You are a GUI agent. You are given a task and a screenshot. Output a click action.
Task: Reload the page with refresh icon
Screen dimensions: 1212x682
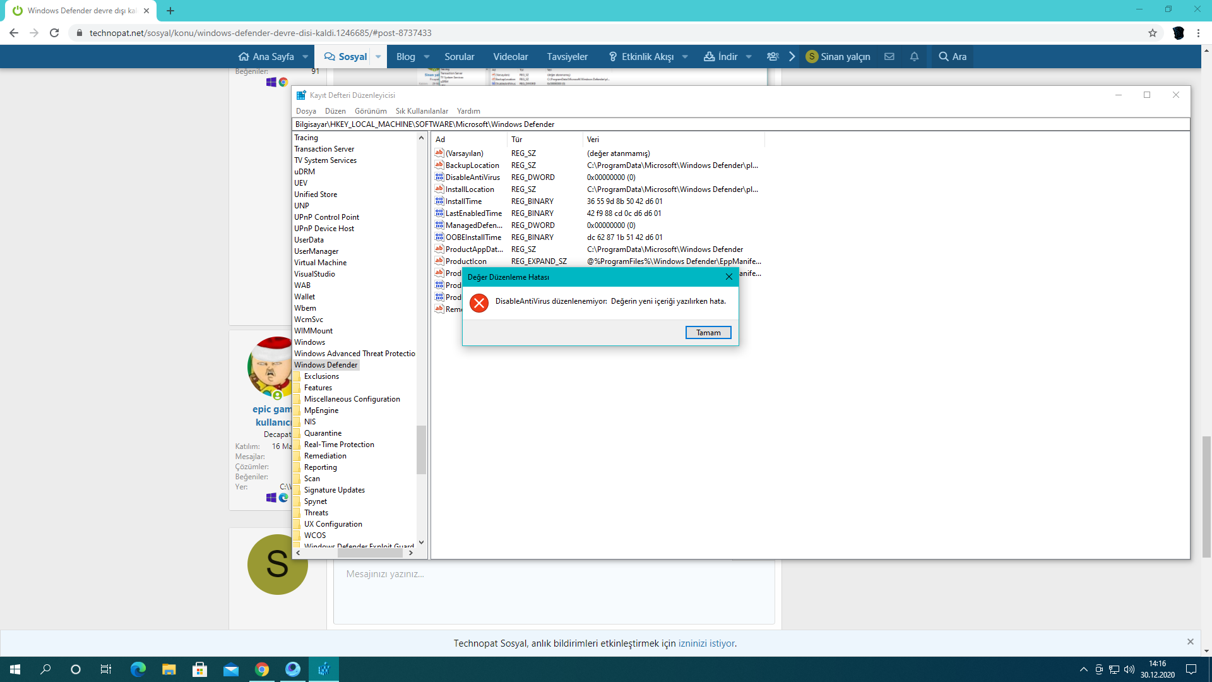tap(54, 33)
